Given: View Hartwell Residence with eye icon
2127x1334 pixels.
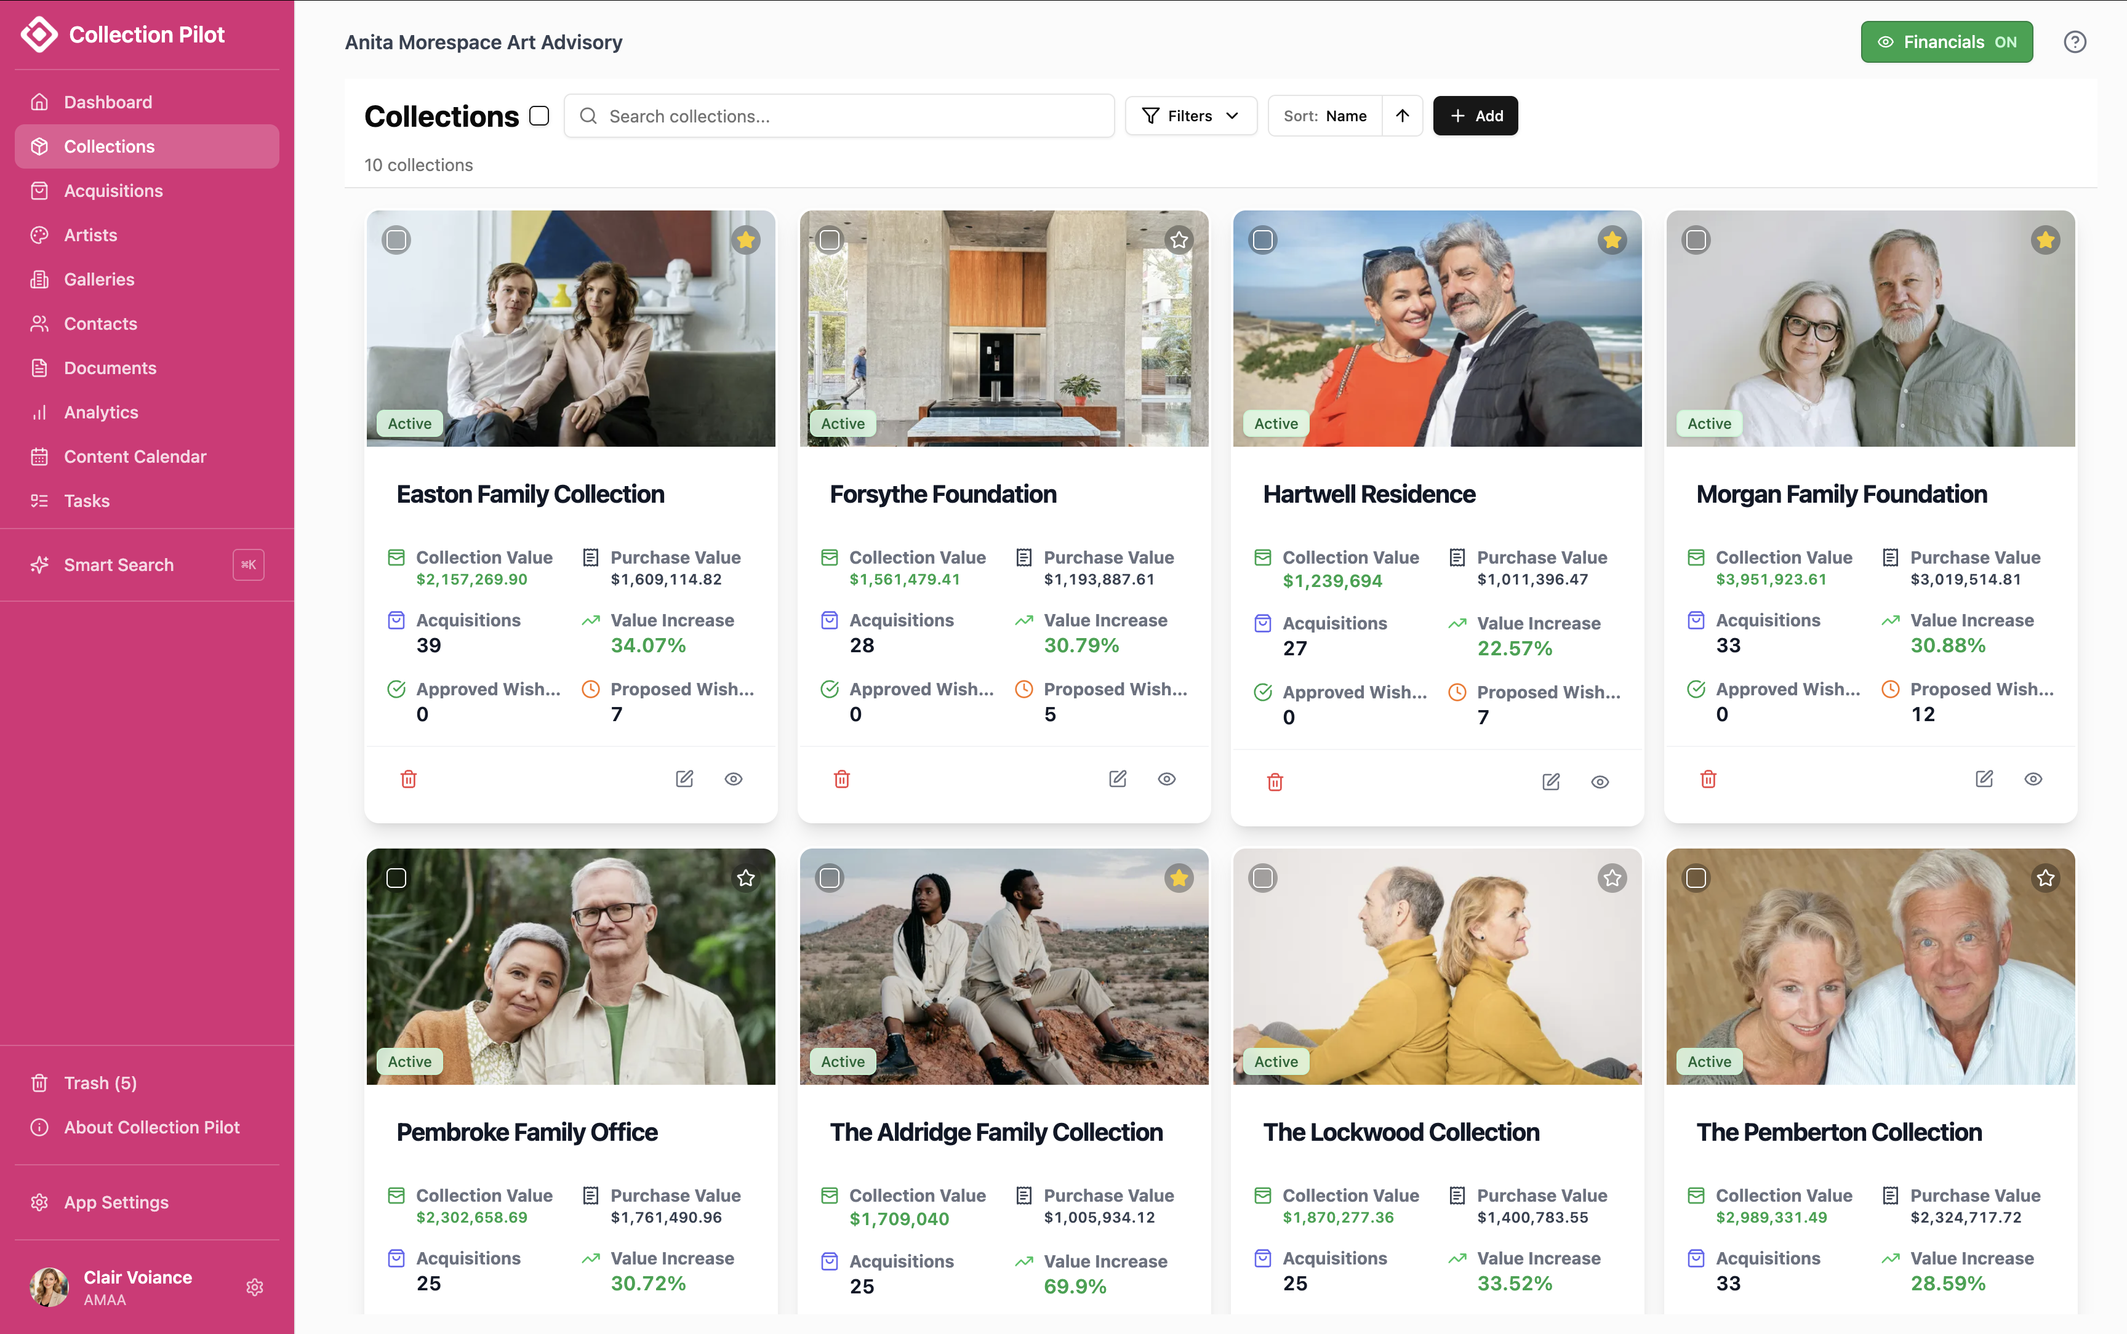Looking at the screenshot, I should [x=1600, y=781].
